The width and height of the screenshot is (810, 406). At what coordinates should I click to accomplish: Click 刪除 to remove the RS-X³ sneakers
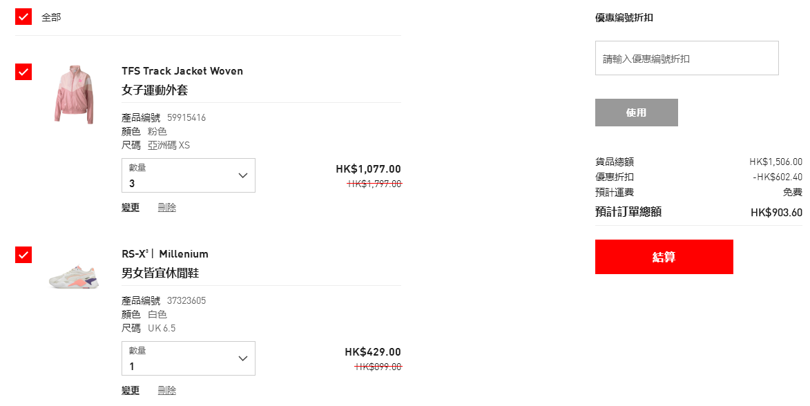(x=167, y=391)
